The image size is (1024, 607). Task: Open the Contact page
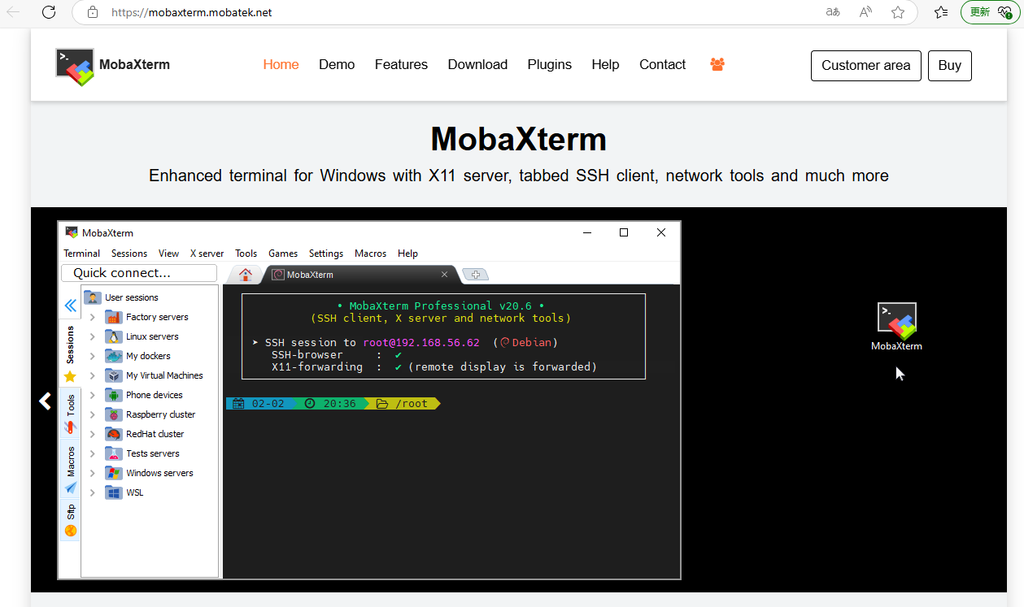click(662, 65)
